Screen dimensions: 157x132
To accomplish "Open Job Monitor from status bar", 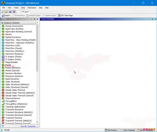I will pos(112,130).
